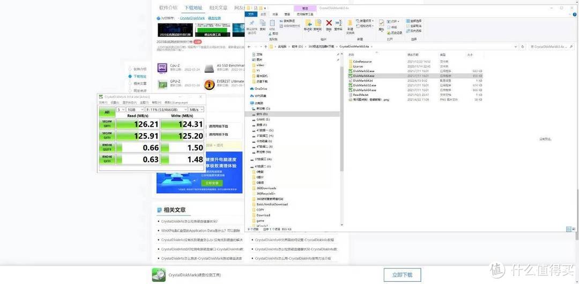Open the Language menu in CrystalDiskMark
Image resolution: width=579 pixels, height=284 pixels.
click(x=176, y=102)
